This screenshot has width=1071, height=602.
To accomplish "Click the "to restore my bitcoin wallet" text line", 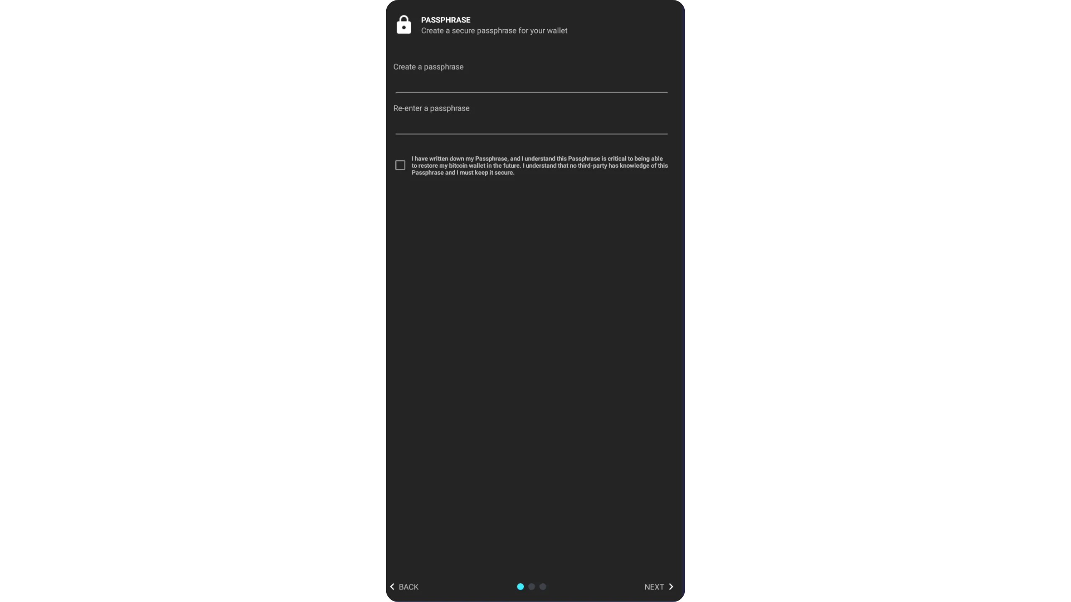I will [540, 166].
